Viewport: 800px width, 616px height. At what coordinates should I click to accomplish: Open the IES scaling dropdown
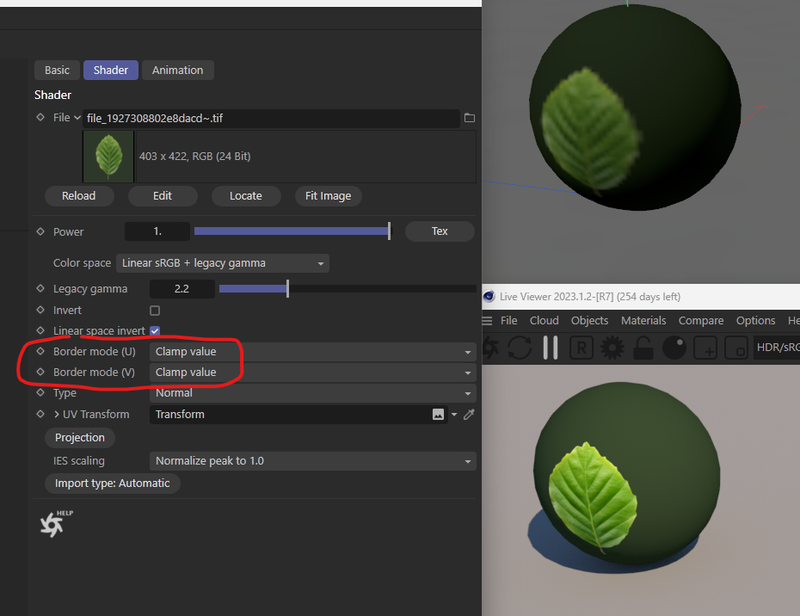(313, 461)
